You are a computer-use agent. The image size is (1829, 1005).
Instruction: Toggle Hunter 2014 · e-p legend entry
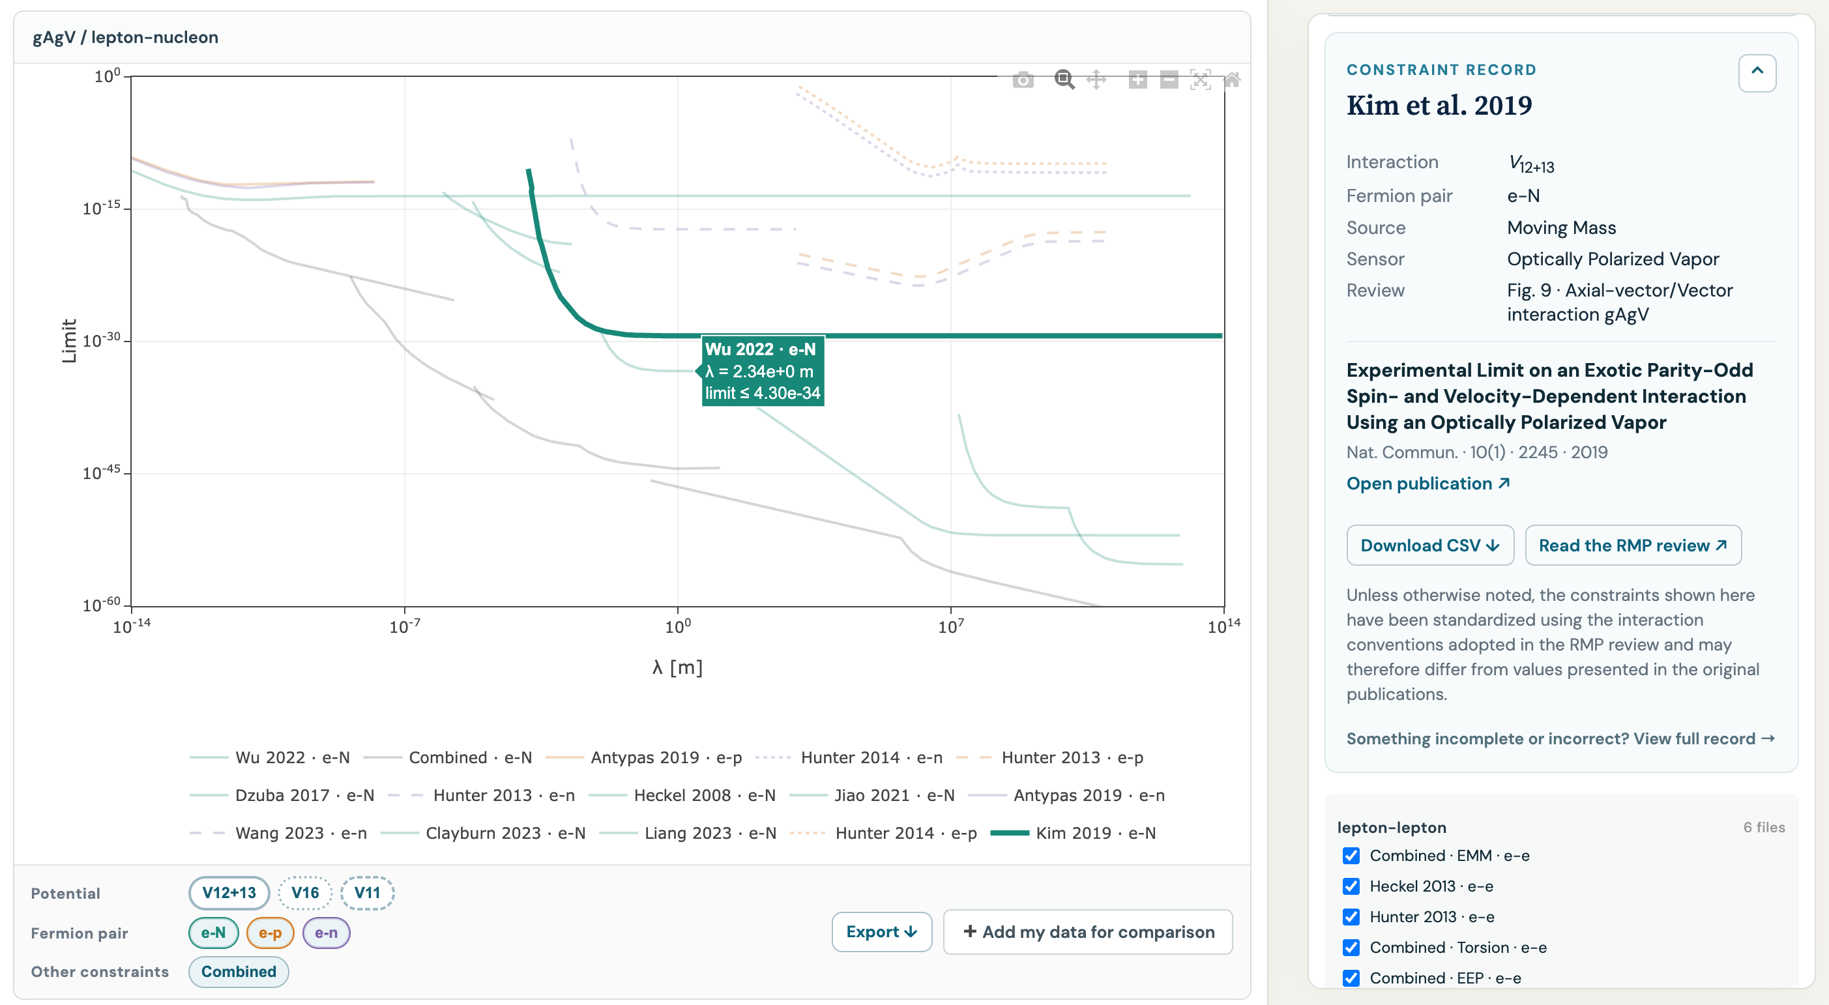[x=884, y=832]
